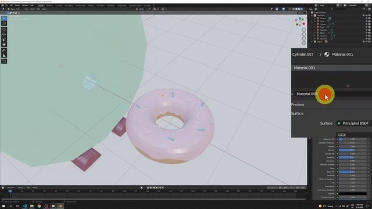The width and height of the screenshot is (372, 209).
Task: Open the GGX distribution dropdown
Action: pyautogui.click(x=354, y=135)
